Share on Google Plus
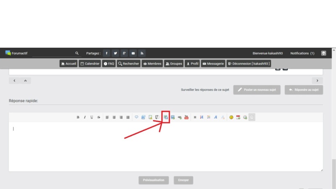The height and width of the screenshot is (189, 336). (x=124, y=53)
